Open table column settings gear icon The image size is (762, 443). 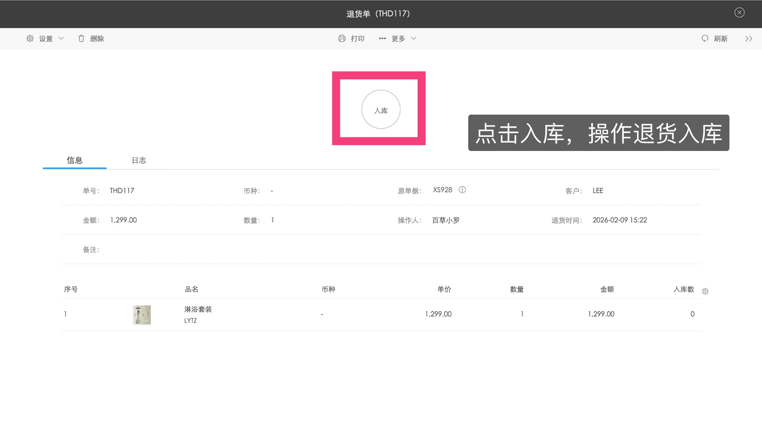705,291
